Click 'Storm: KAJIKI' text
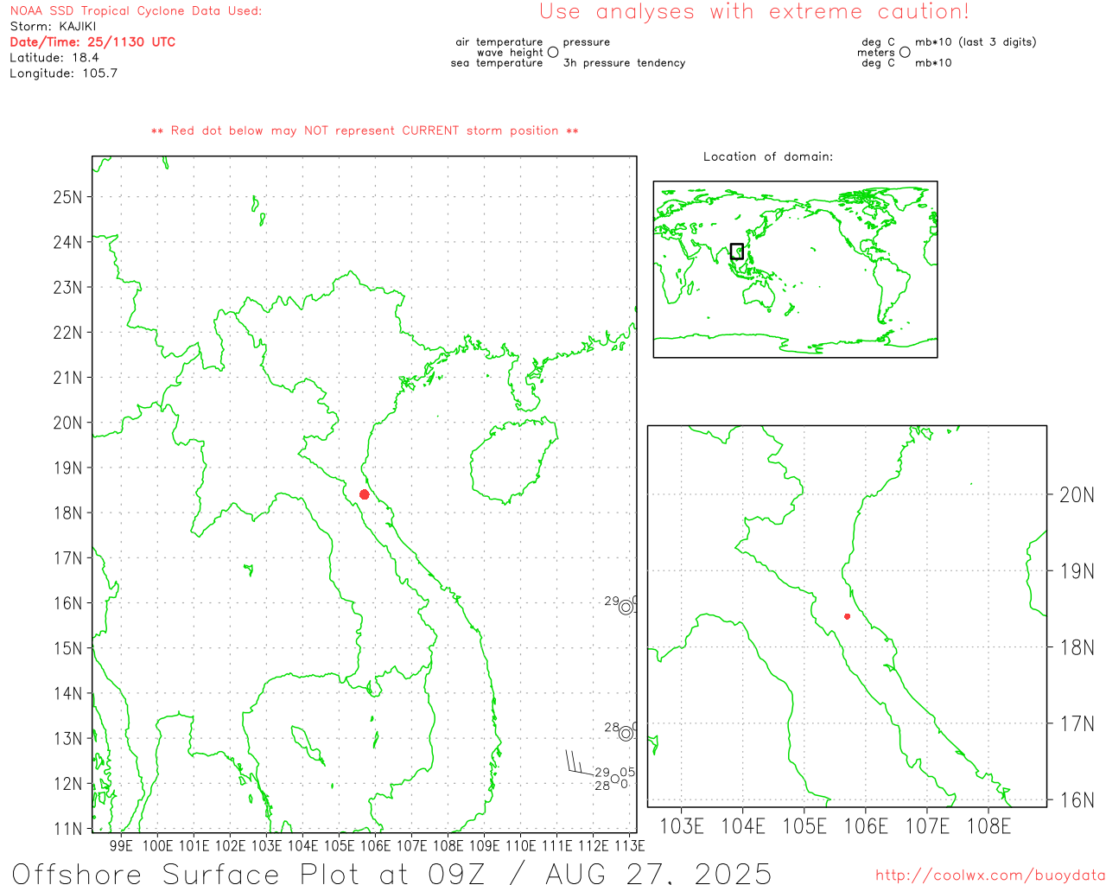Viewport: 1106px width, 885px height. coord(53,26)
